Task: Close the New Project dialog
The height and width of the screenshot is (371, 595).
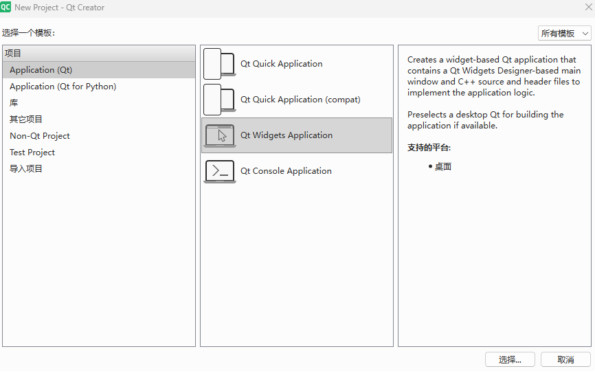Action: (589, 7)
